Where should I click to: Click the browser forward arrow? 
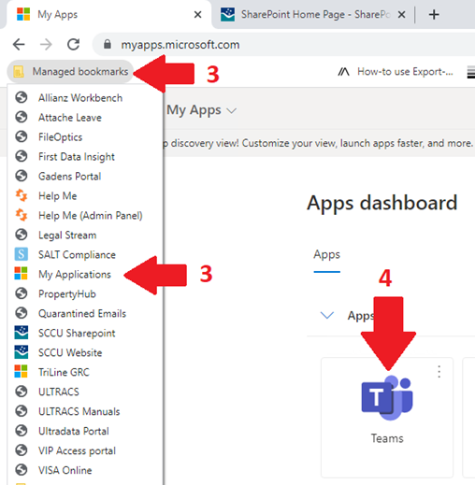(x=46, y=45)
